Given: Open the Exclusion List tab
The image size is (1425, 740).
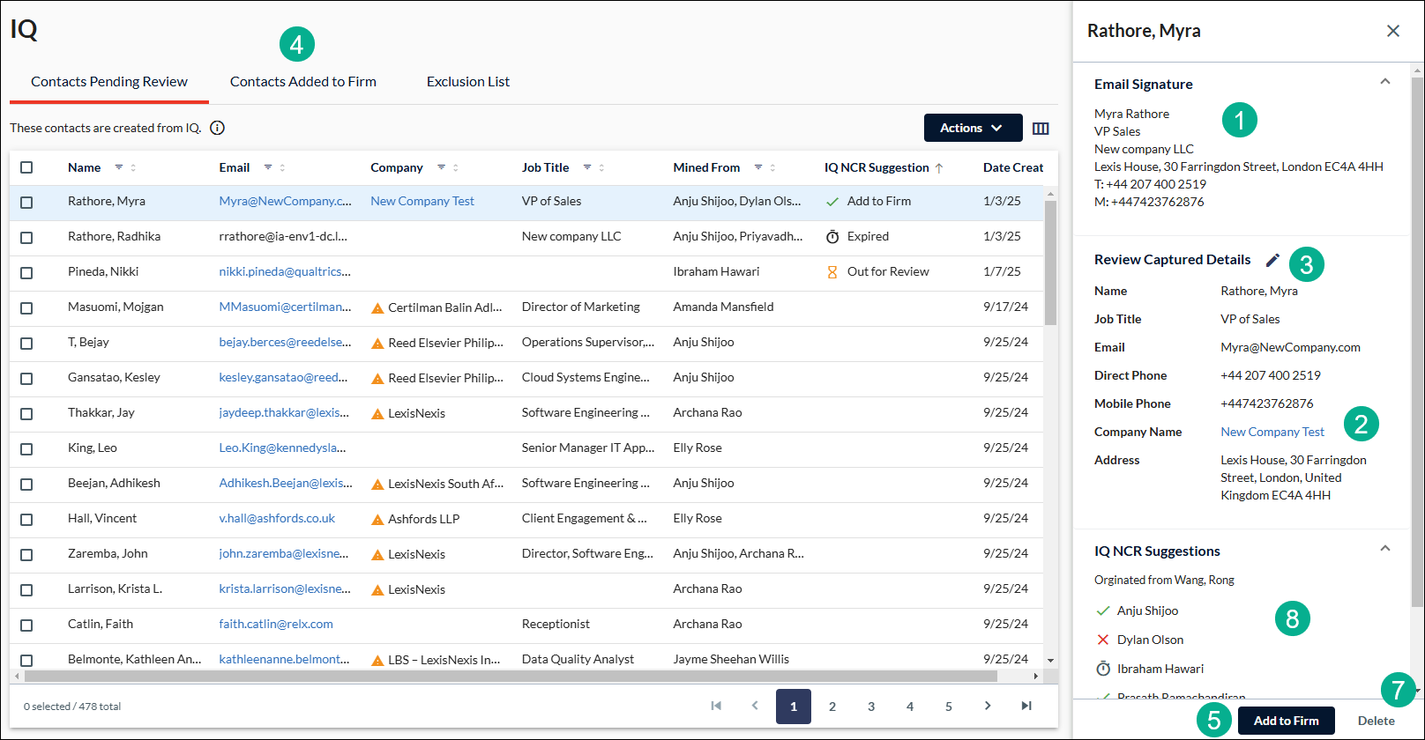Looking at the screenshot, I should (x=468, y=82).
